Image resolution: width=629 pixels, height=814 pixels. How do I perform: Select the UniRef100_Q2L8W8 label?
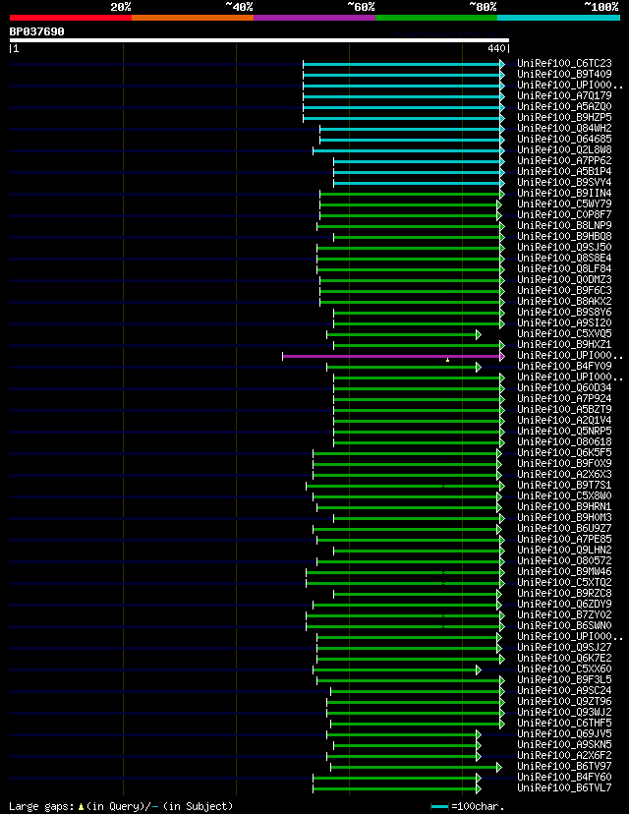(565, 149)
